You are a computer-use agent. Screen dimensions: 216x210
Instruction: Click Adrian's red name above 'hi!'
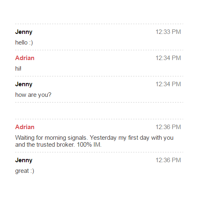tap(25, 58)
